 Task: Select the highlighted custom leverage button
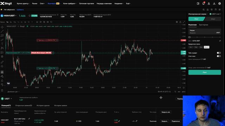pyautogui.click(x=206, y=47)
